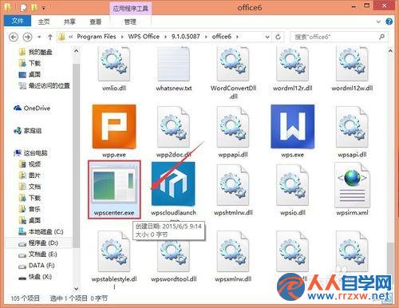The height and width of the screenshot is (308, 399).
Task: Select 这台电脑 in the navigation pane
Action: [31, 153]
